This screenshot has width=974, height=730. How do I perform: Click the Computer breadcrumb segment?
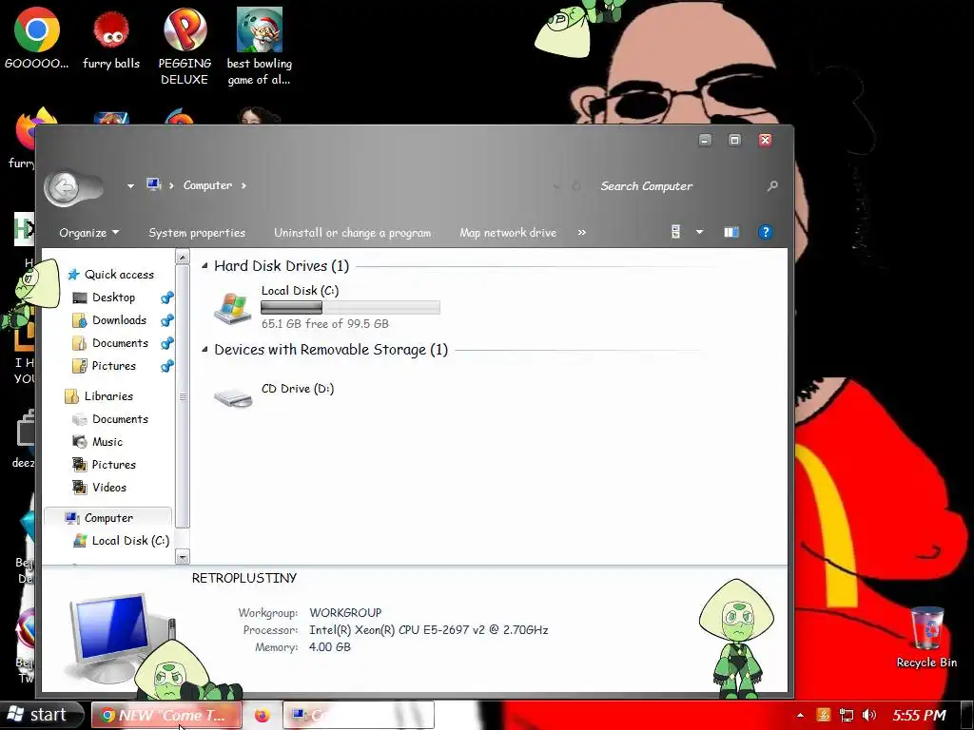click(x=207, y=185)
